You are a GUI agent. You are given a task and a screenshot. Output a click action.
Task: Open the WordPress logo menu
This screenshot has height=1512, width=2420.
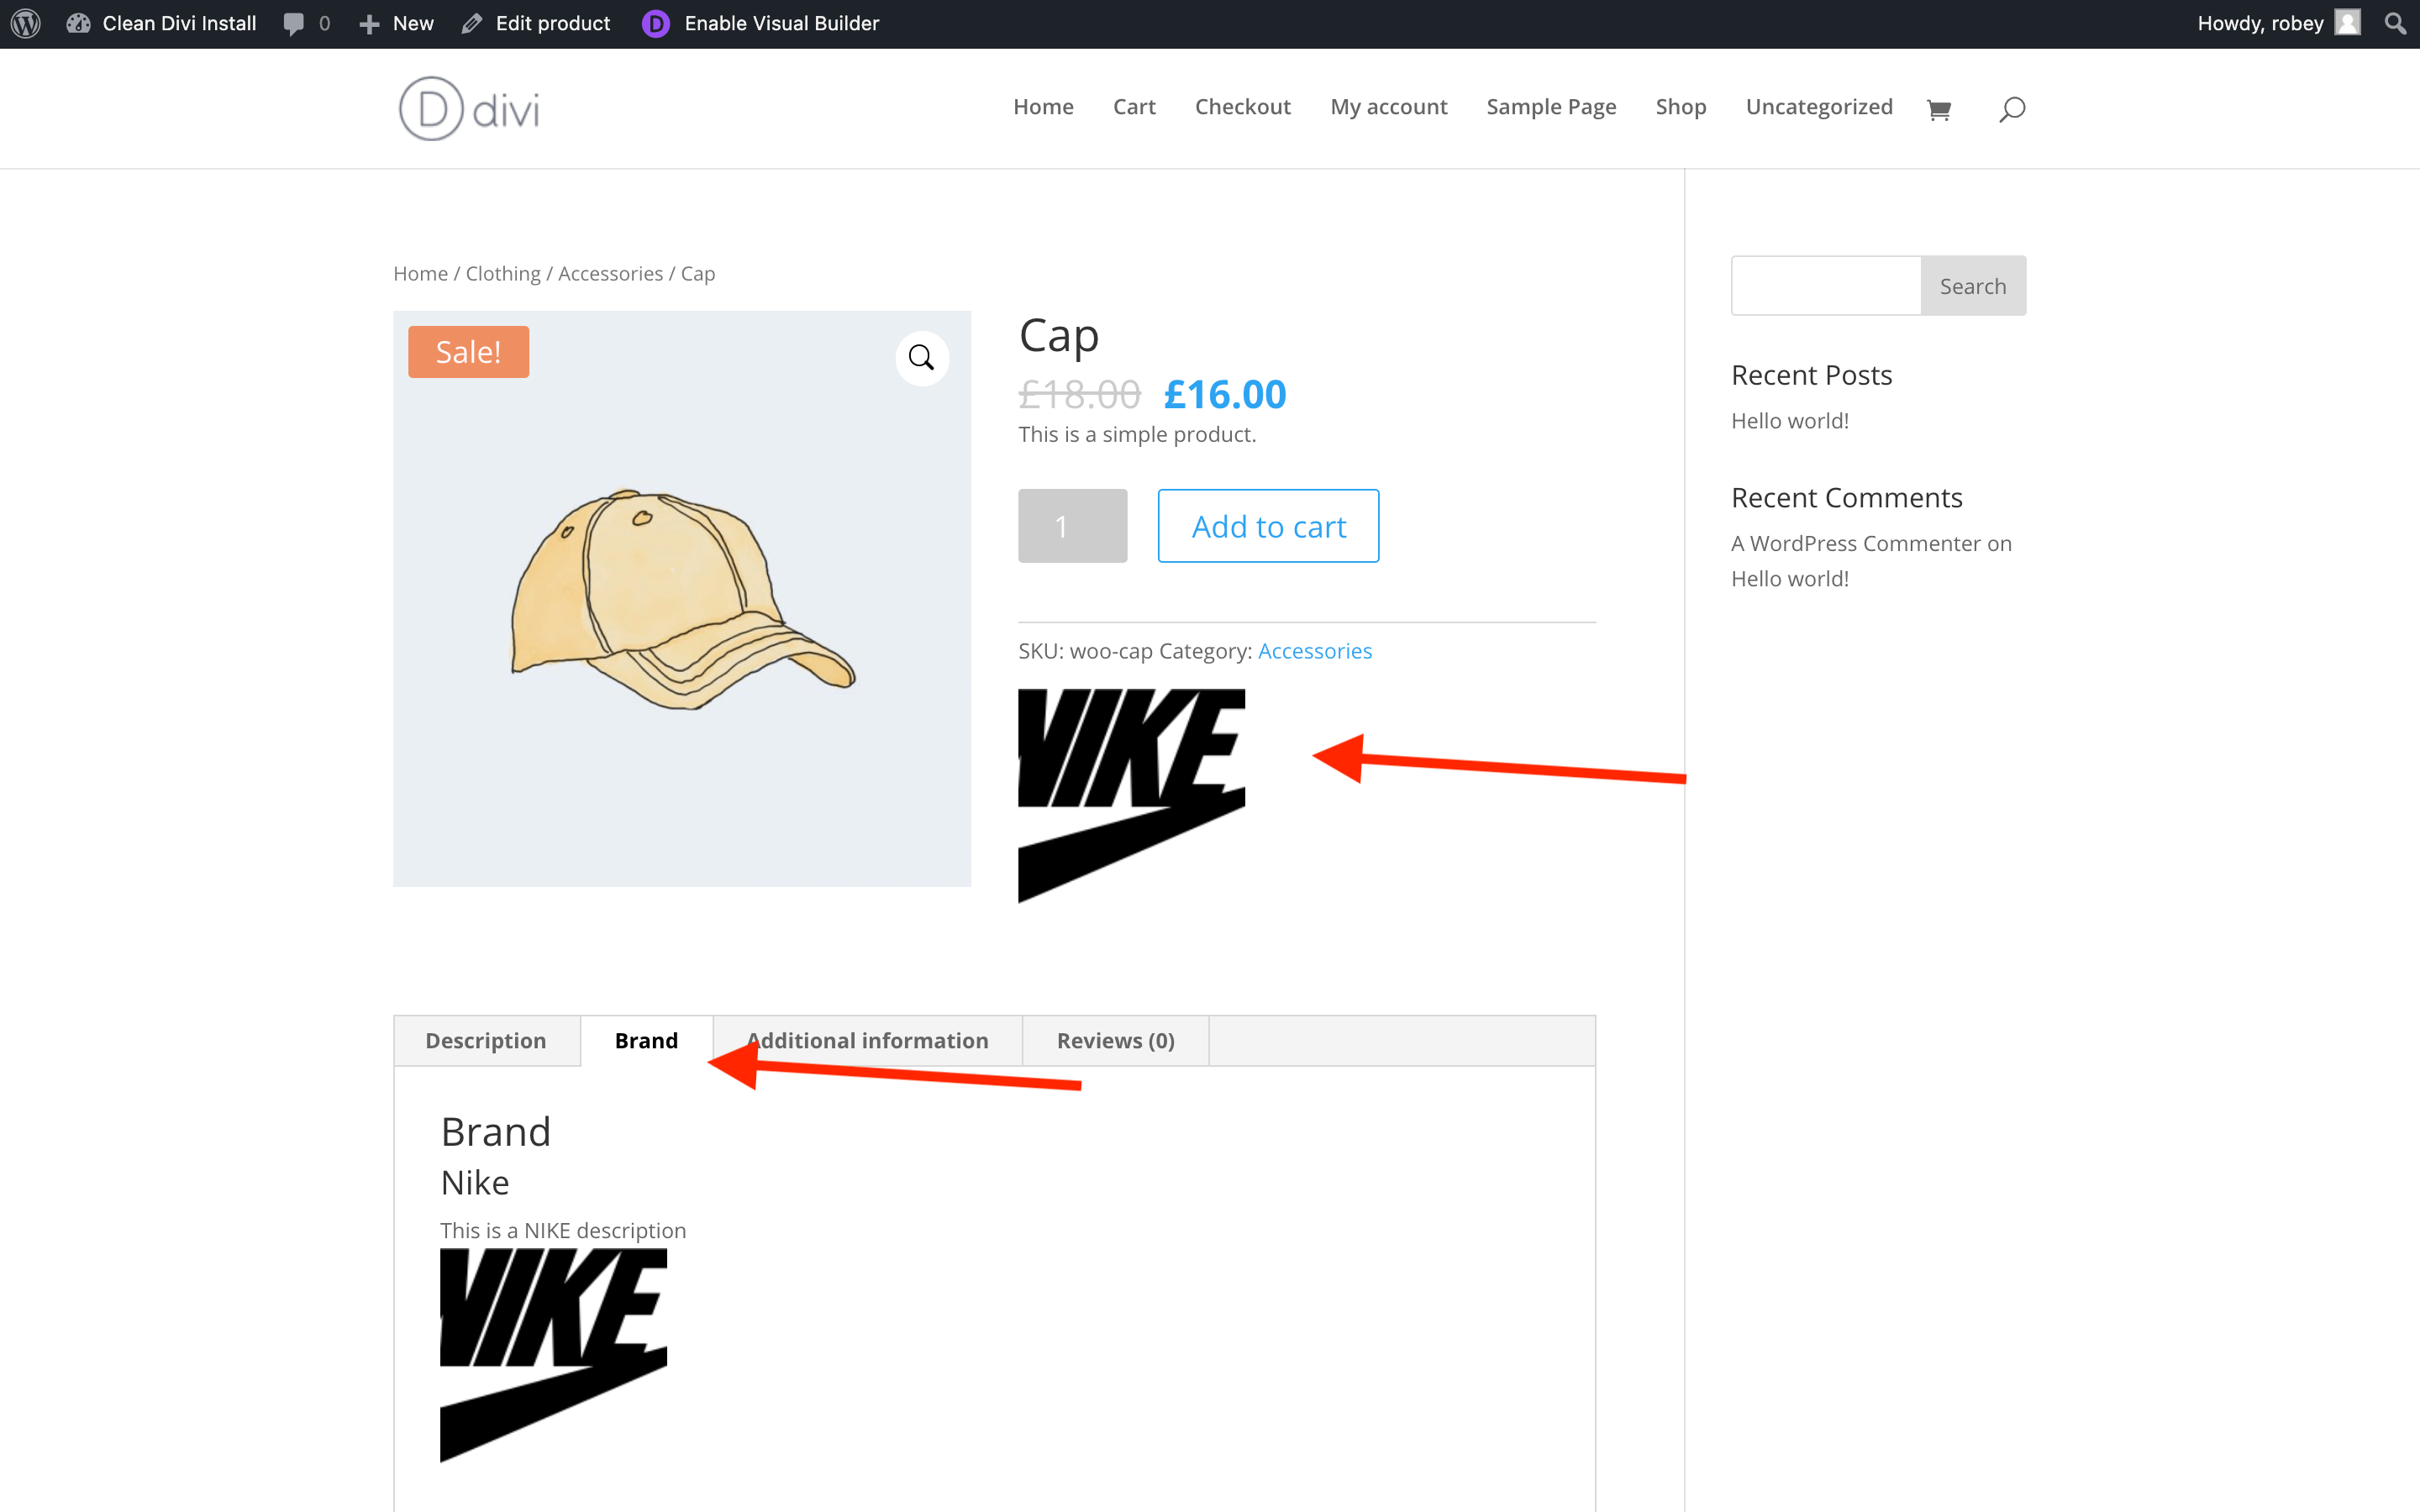tap(26, 23)
